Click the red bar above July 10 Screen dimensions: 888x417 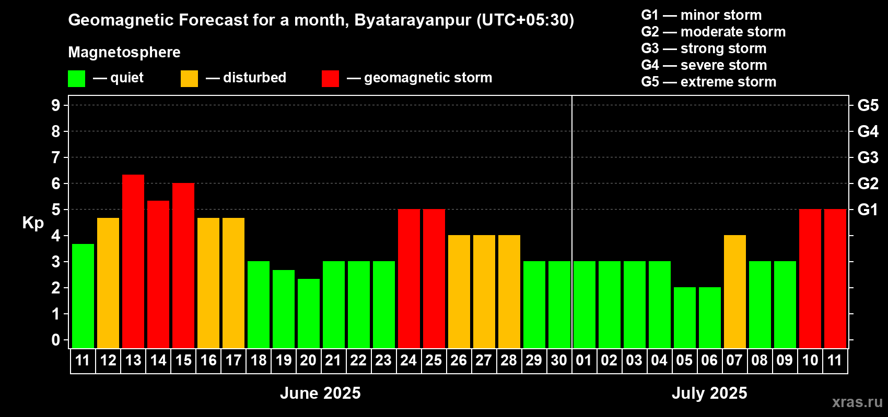pyautogui.click(x=810, y=278)
